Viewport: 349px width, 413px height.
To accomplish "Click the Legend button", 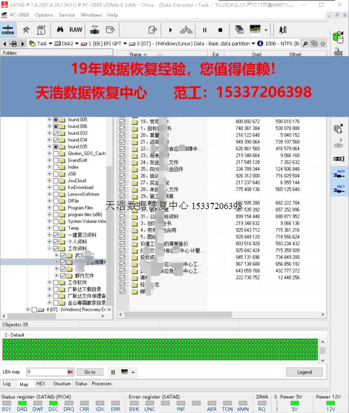I will pyautogui.click(x=304, y=372).
